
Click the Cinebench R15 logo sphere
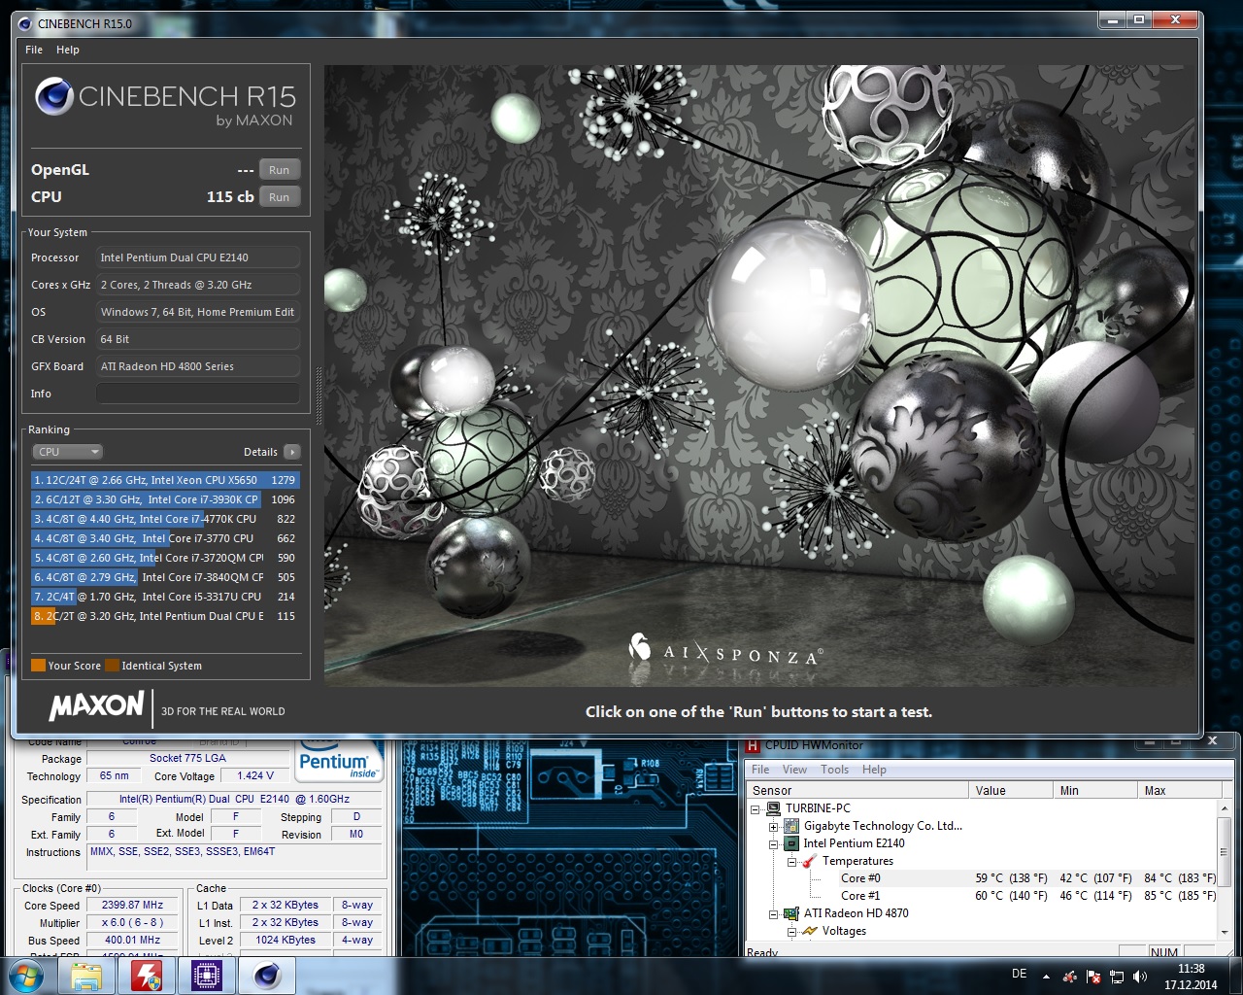coord(54,96)
